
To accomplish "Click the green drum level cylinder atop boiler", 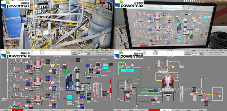I will [x=67, y=72].
